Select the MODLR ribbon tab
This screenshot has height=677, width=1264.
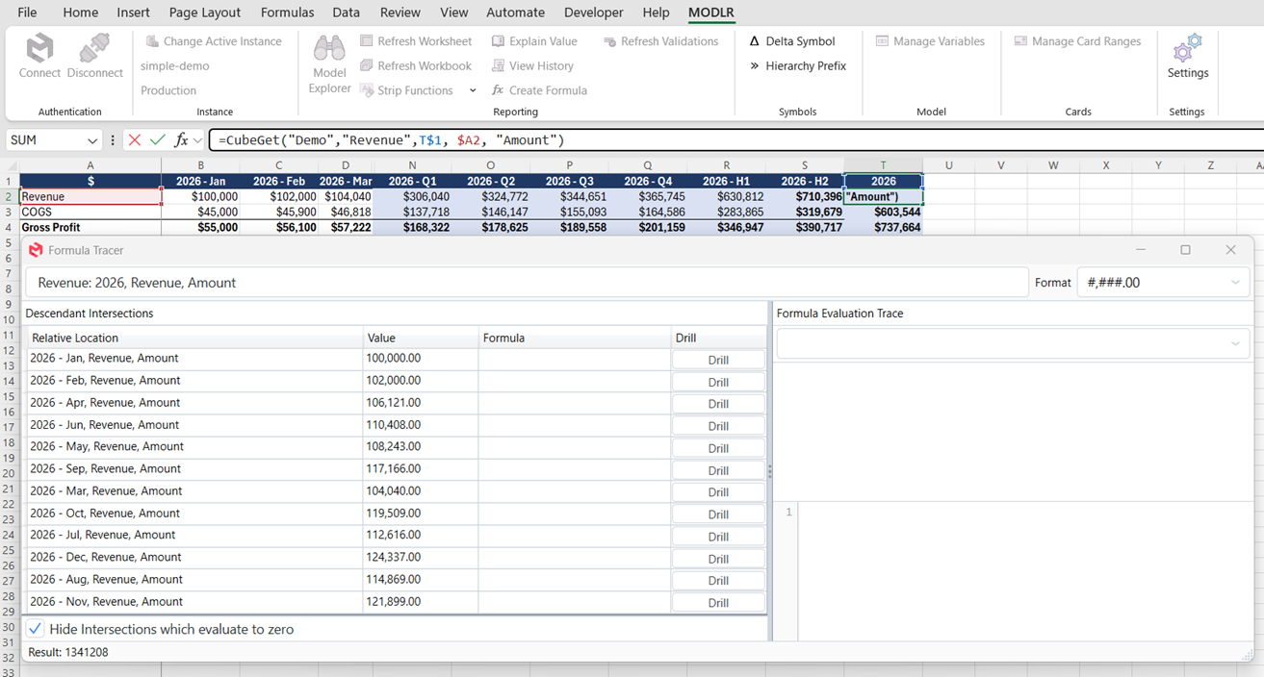[711, 13]
